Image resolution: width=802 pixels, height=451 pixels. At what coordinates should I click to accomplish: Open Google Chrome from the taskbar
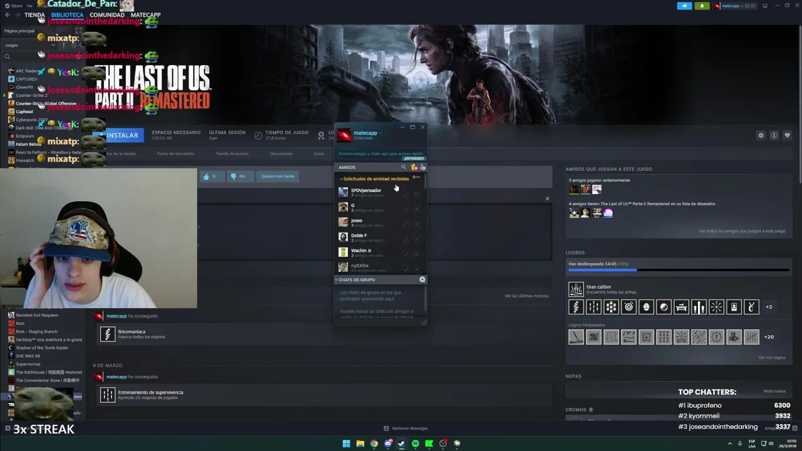(x=374, y=443)
